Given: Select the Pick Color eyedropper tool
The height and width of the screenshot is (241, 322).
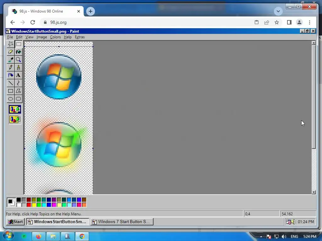Looking at the screenshot, I should pos(10,60).
